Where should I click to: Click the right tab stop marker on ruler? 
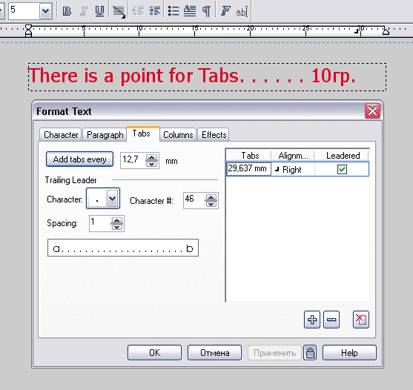click(357, 30)
